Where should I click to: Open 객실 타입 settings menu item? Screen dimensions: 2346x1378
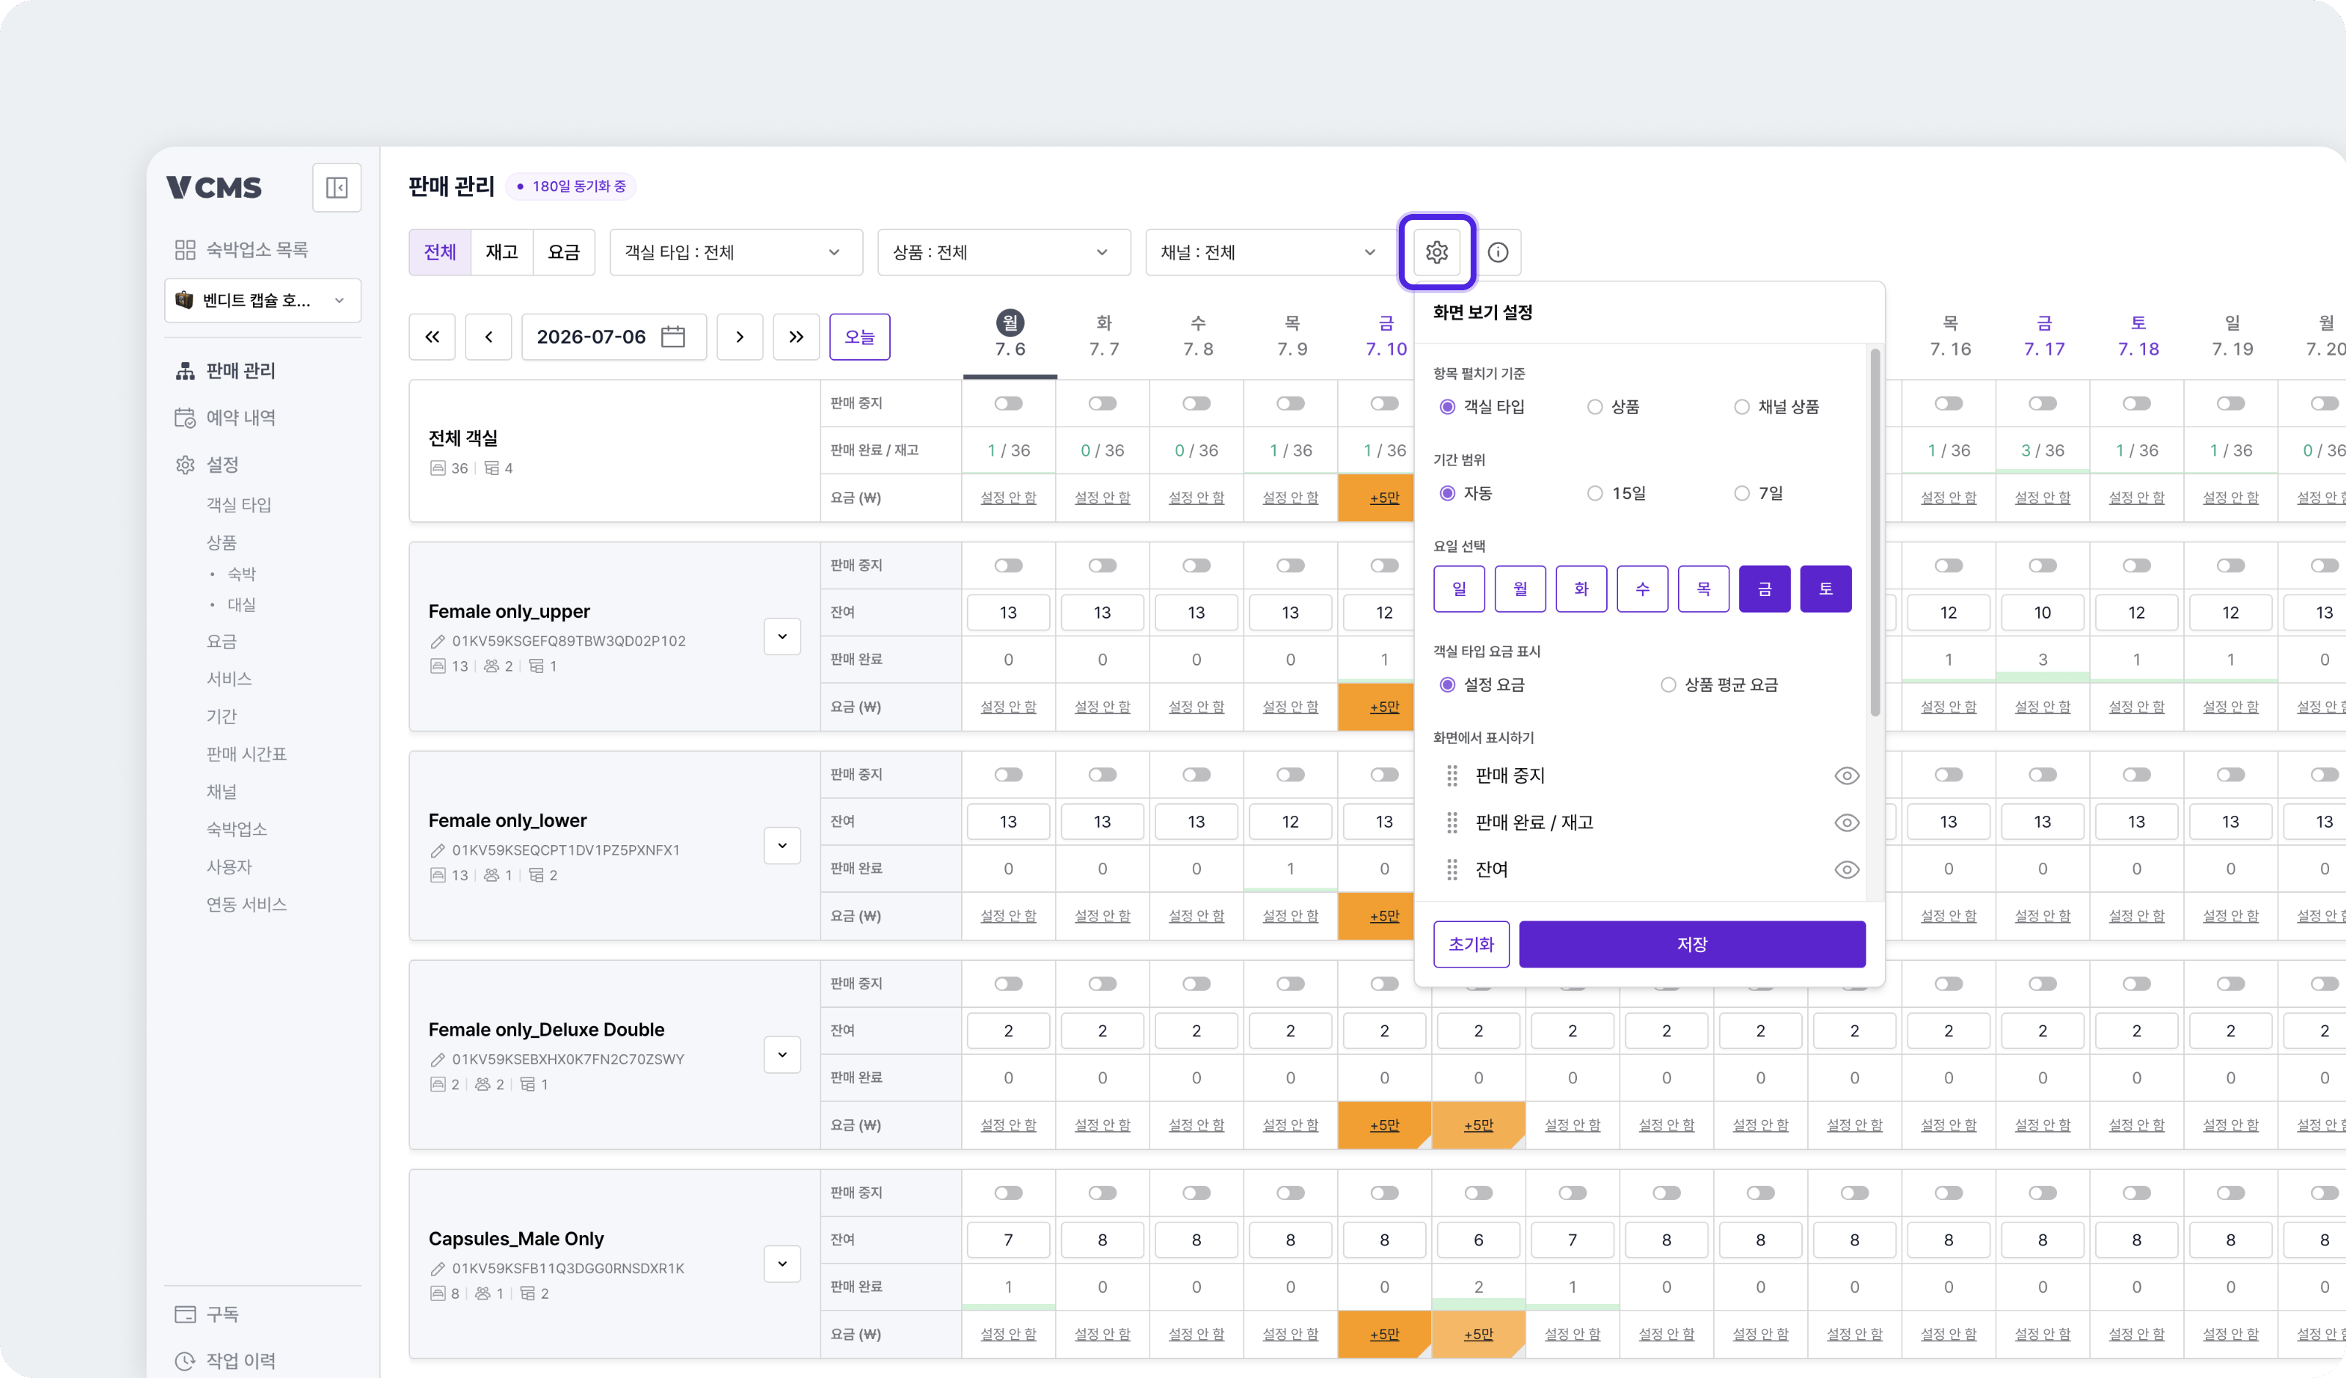pyautogui.click(x=238, y=504)
